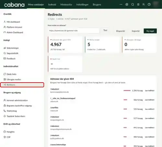Click the Sidevisninger chart icon
The image size is (162, 147).
[x=5, y=48]
